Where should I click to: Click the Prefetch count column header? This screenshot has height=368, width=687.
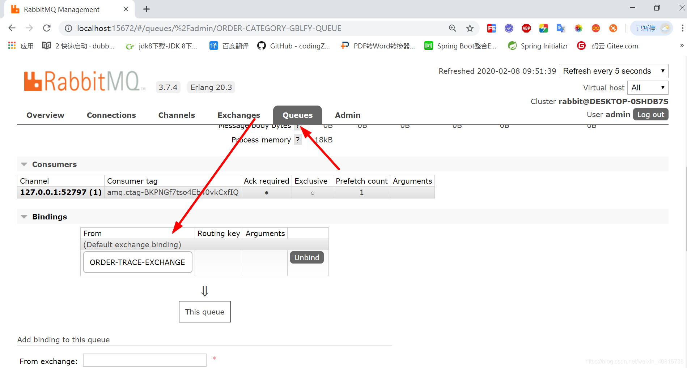tap(361, 181)
